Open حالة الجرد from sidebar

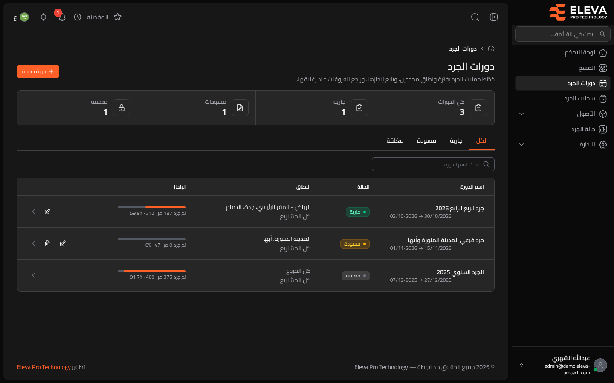(563, 129)
